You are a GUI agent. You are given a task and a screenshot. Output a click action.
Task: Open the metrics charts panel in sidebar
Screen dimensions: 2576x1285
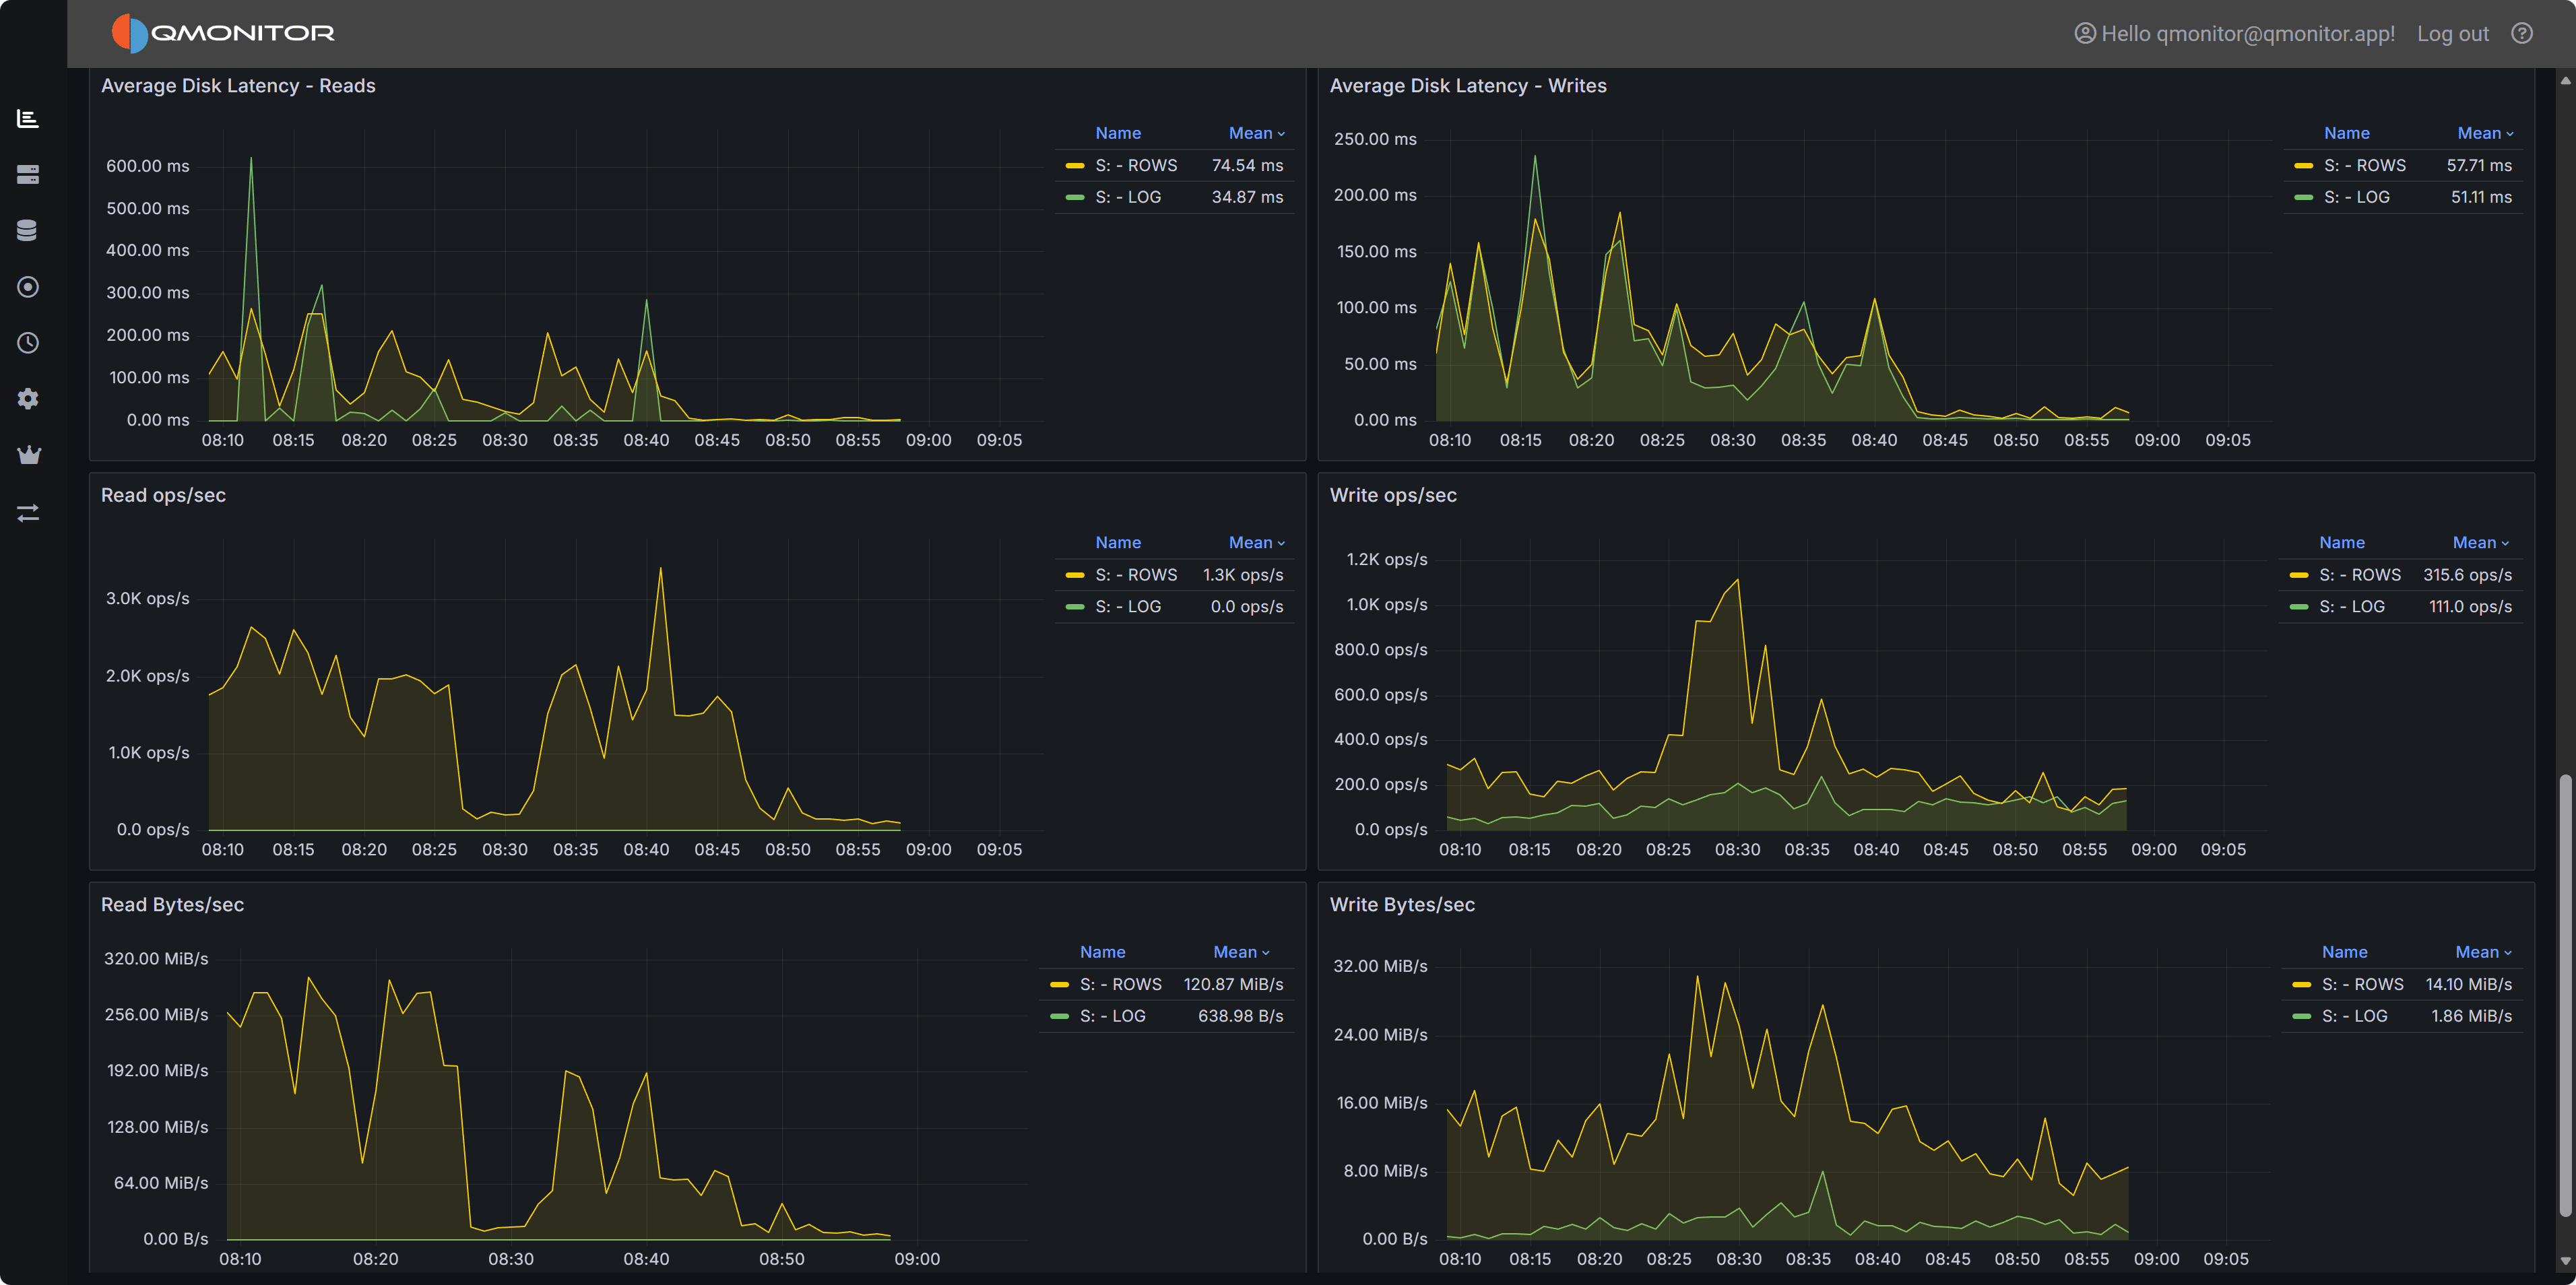(28, 118)
